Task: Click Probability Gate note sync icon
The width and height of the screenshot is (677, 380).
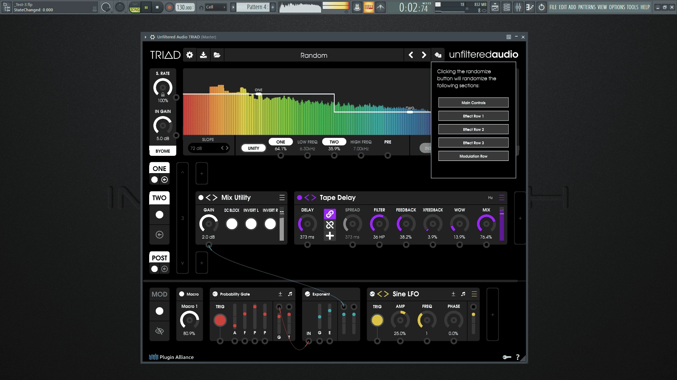Action: pyautogui.click(x=290, y=294)
